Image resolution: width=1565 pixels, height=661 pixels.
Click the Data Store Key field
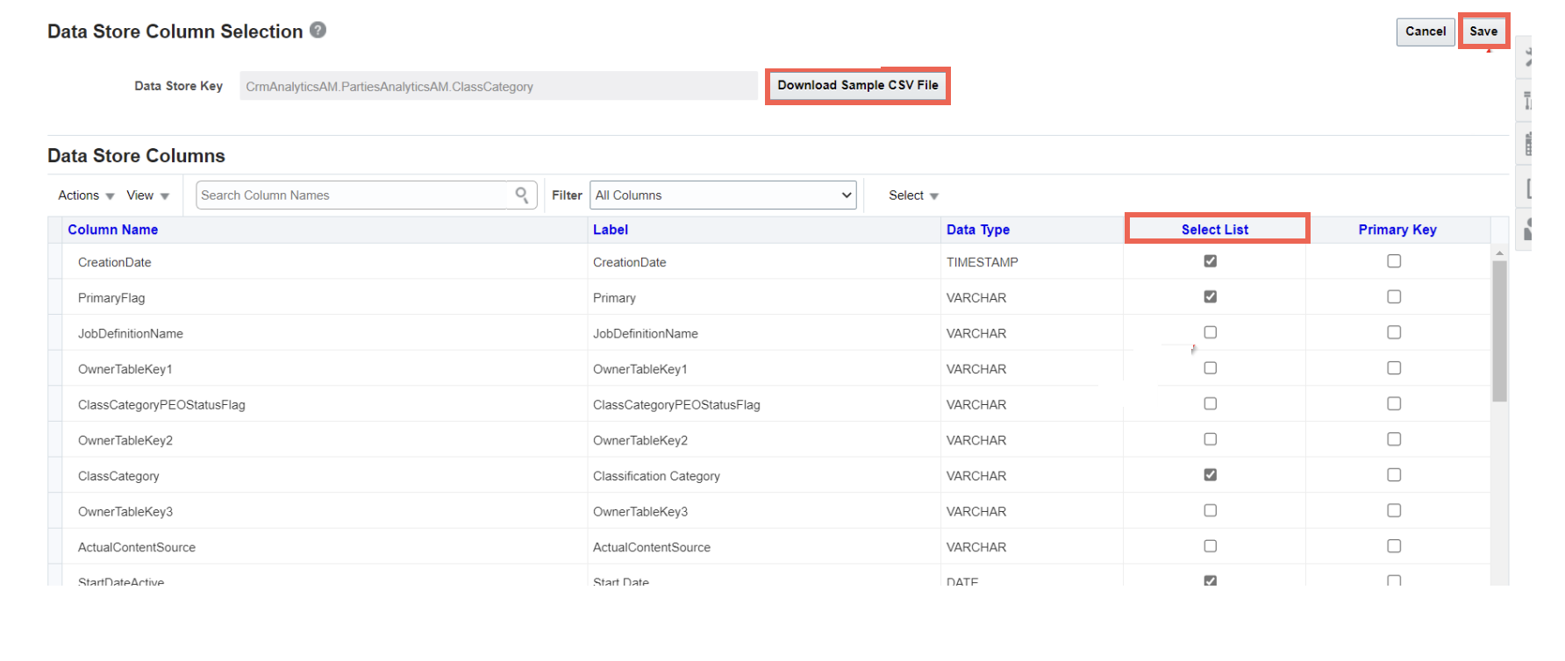(498, 86)
